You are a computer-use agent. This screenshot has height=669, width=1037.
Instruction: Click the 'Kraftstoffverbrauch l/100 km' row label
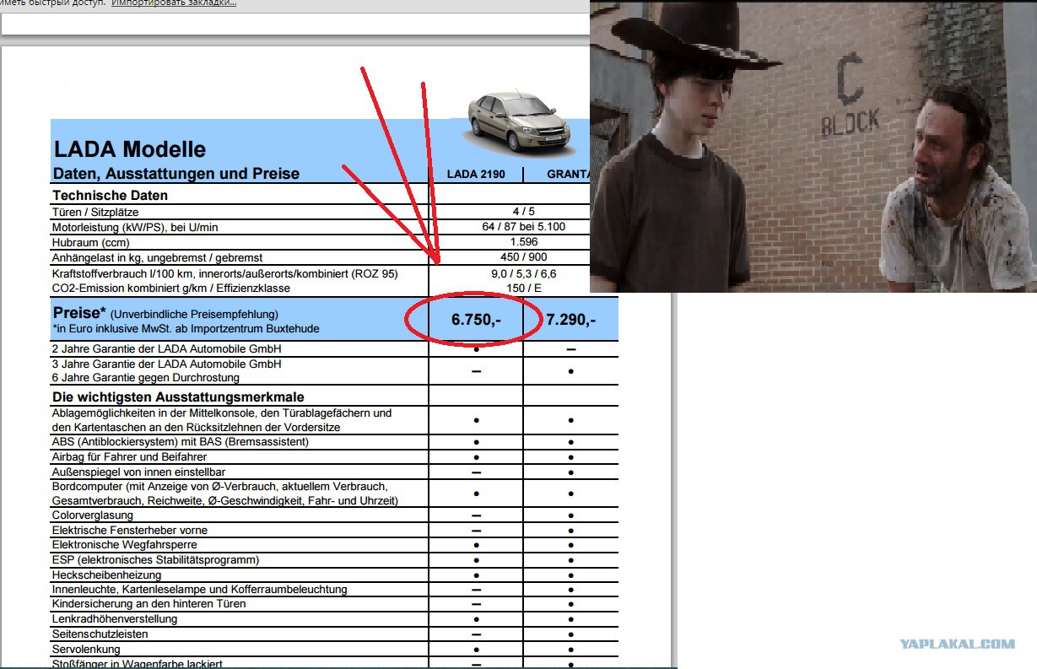tap(224, 274)
